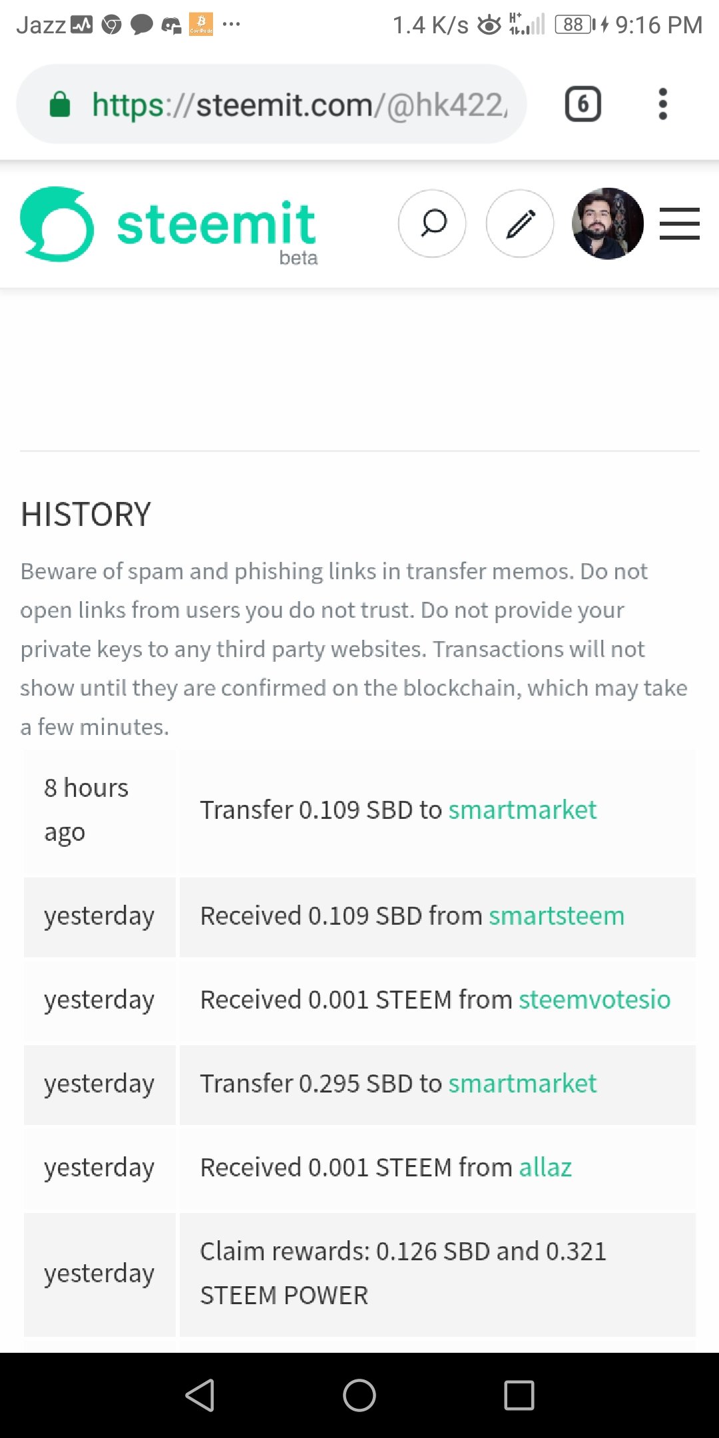Tap the battery indicator in status bar
The image size is (719, 1438).
pos(575,25)
